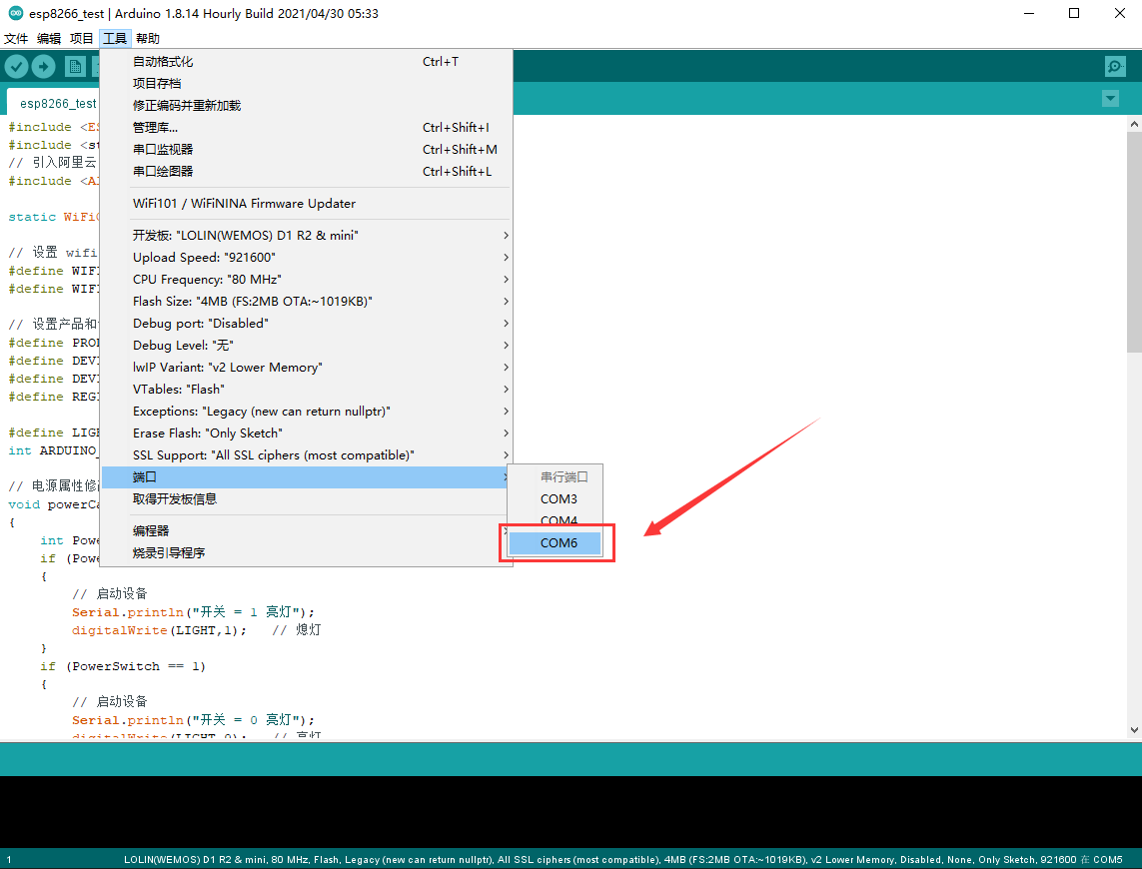Screen dimensions: 1142x869
Task: Choose 取得开发板信息 menu entry
Action: pyautogui.click(x=305, y=499)
